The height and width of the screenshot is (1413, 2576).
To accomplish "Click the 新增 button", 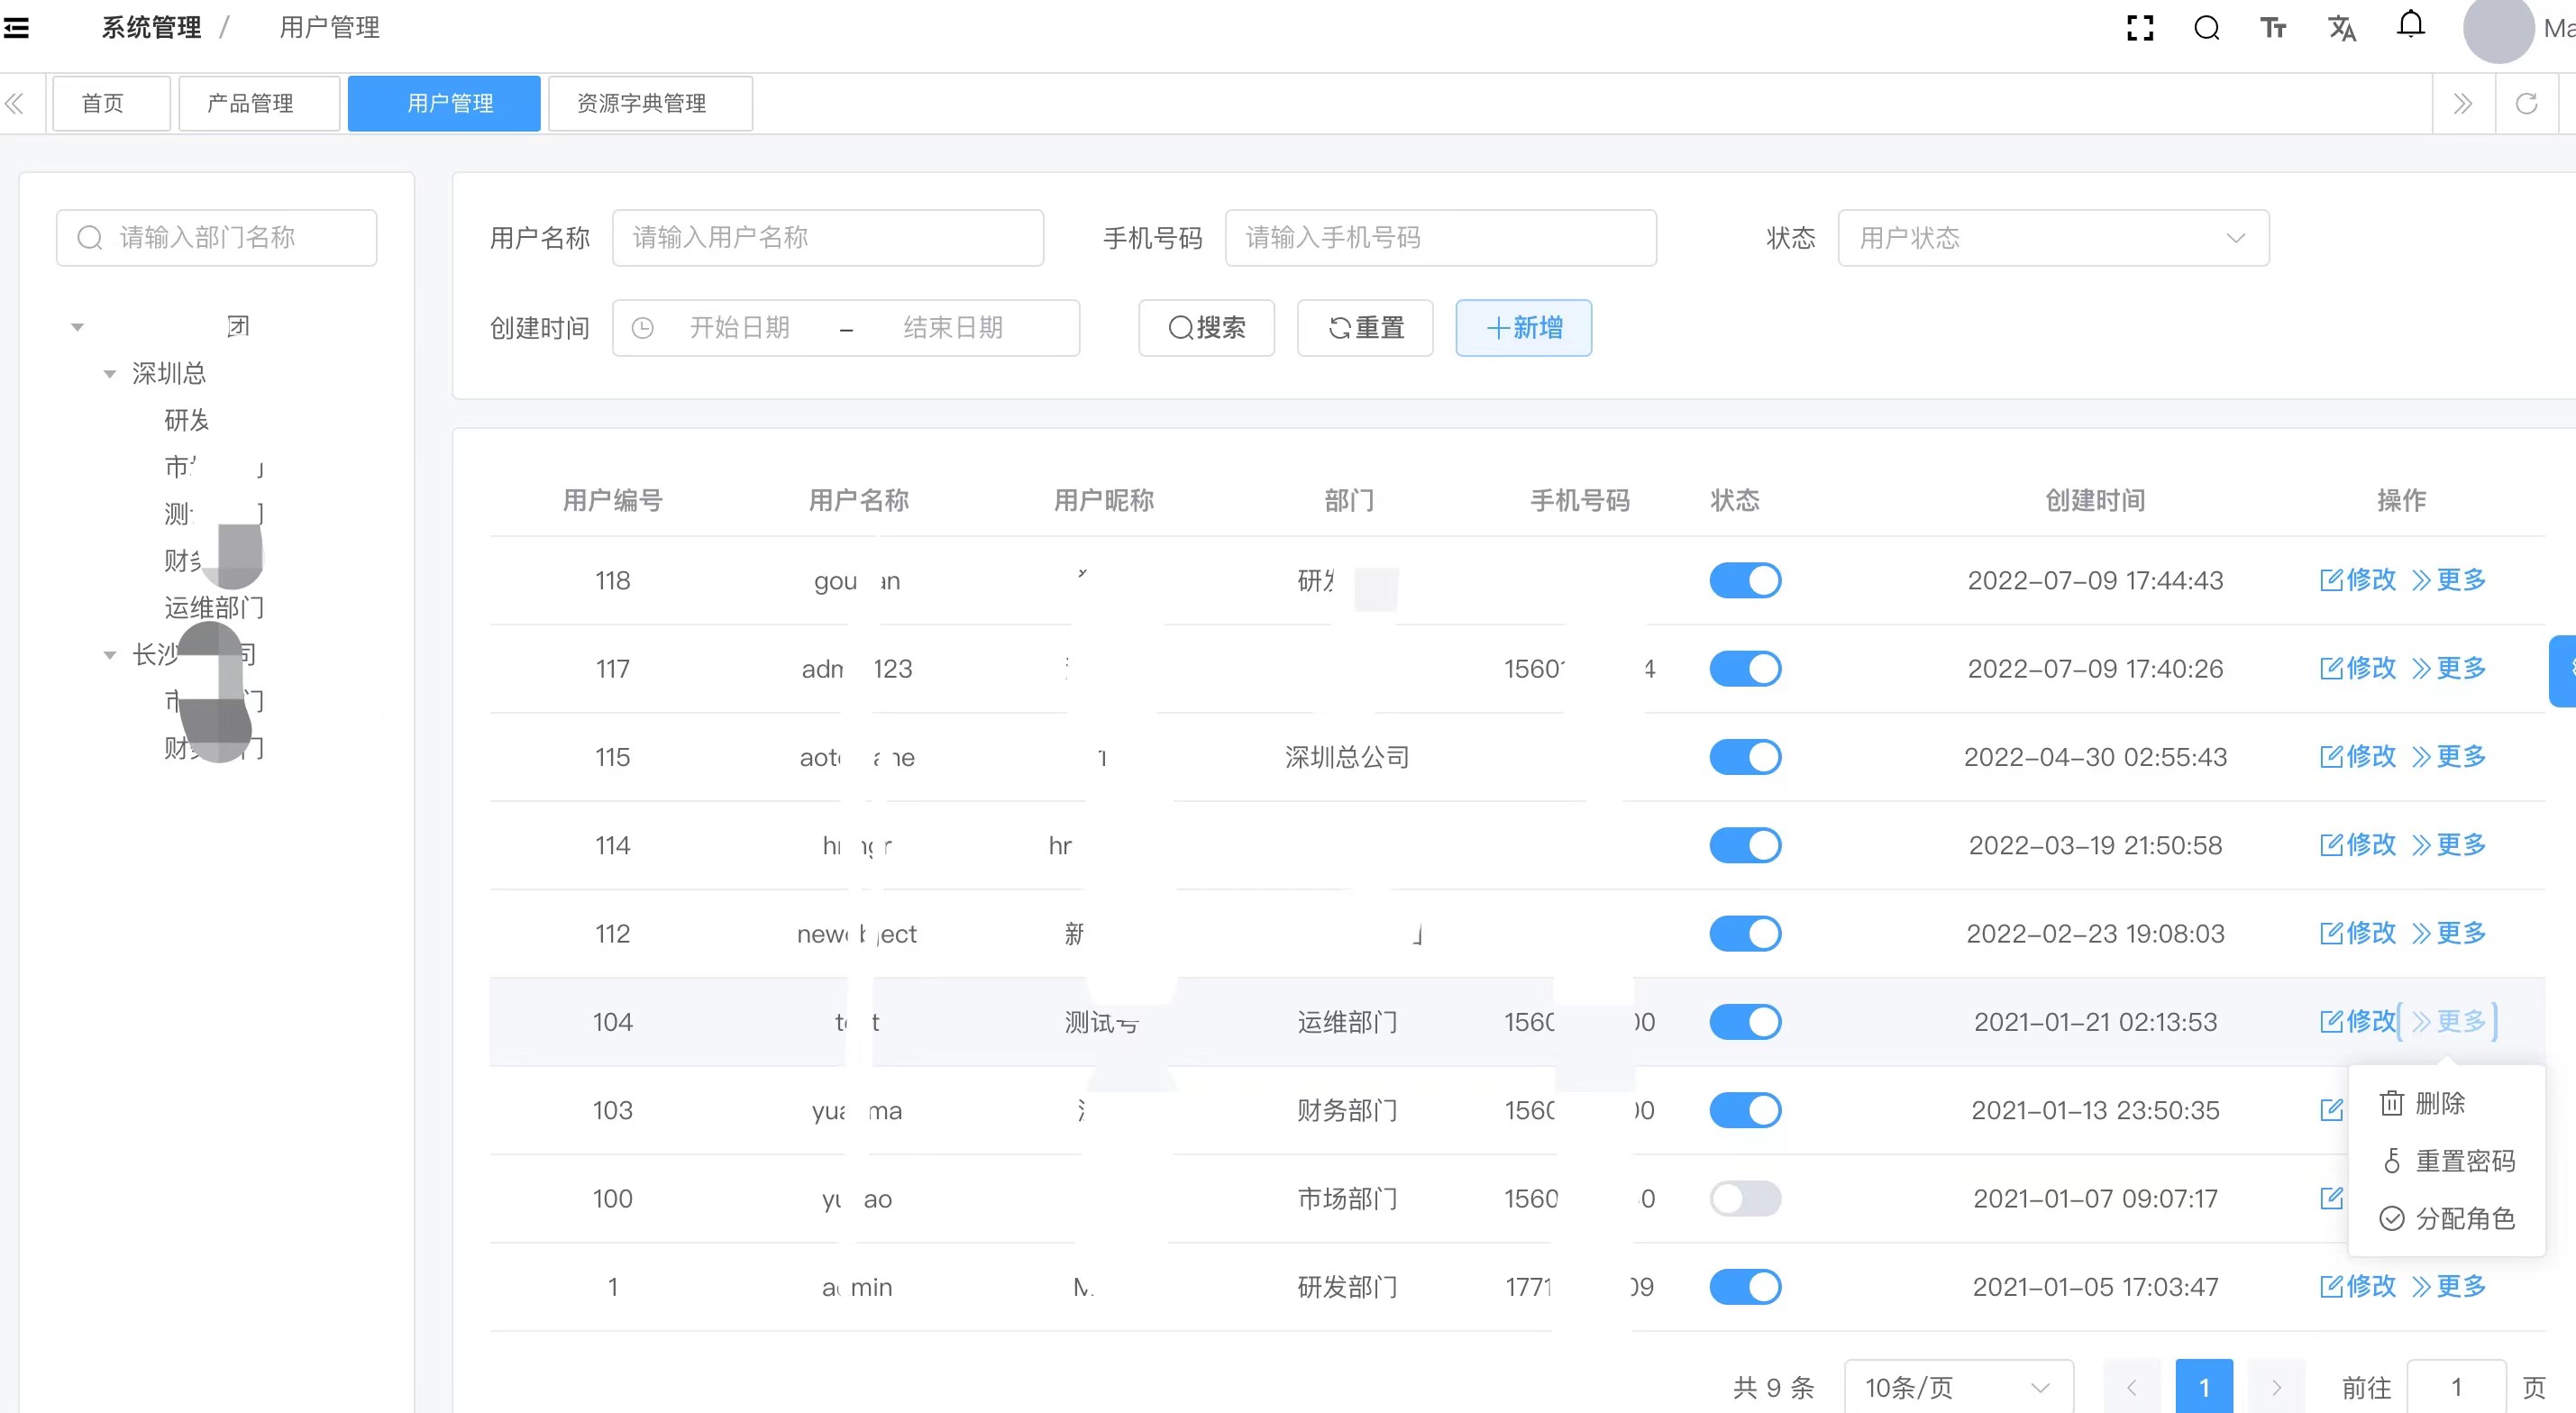I will pyautogui.click(x=1523, y=328).
